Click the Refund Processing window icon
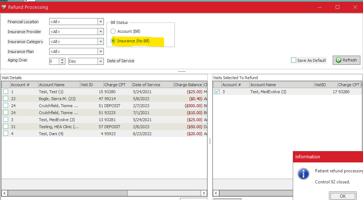 [4, 7]
